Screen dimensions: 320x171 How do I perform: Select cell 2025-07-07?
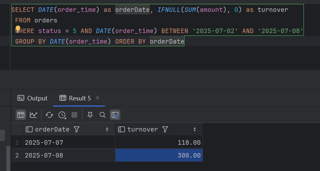[69, 142]
